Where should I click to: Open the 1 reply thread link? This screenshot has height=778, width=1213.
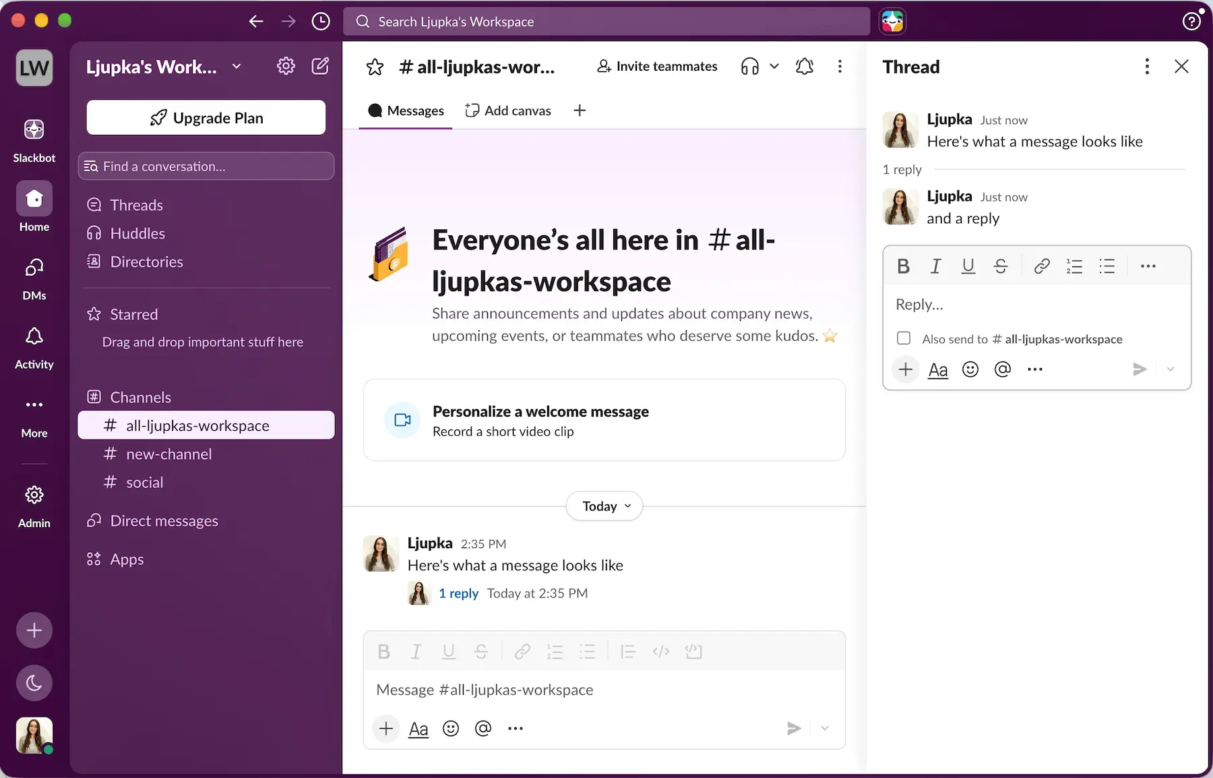458,593
